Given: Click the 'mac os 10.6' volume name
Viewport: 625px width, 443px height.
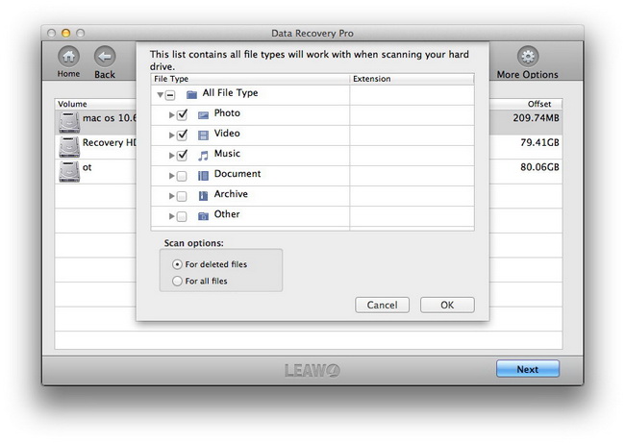Looking at the screenshot, I should click(110, 118).
